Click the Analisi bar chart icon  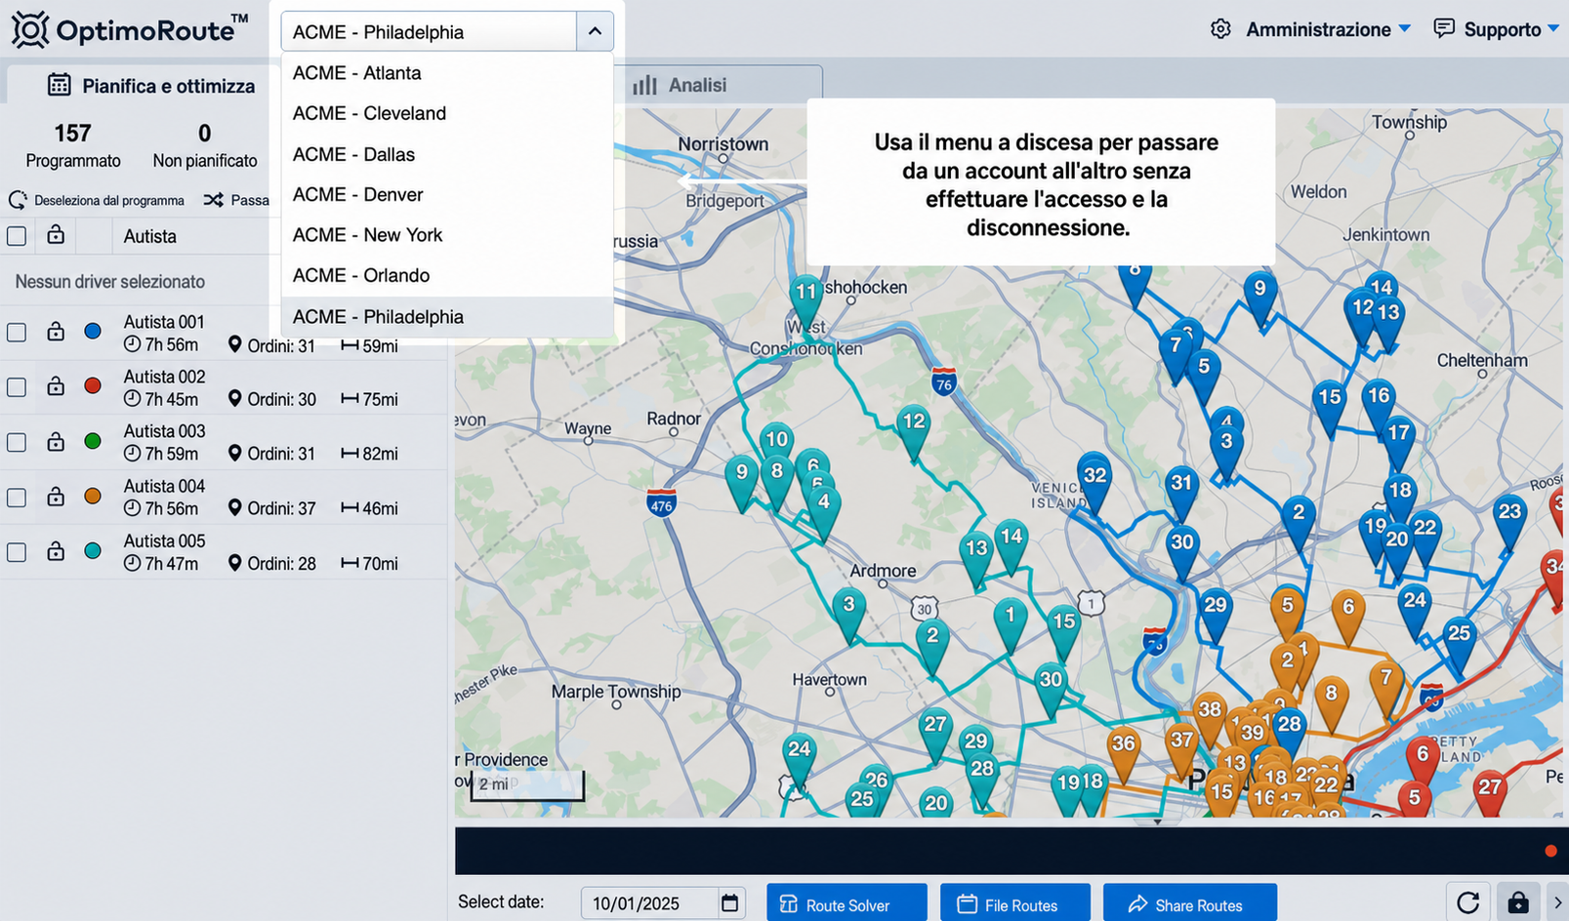pos(644,85)
